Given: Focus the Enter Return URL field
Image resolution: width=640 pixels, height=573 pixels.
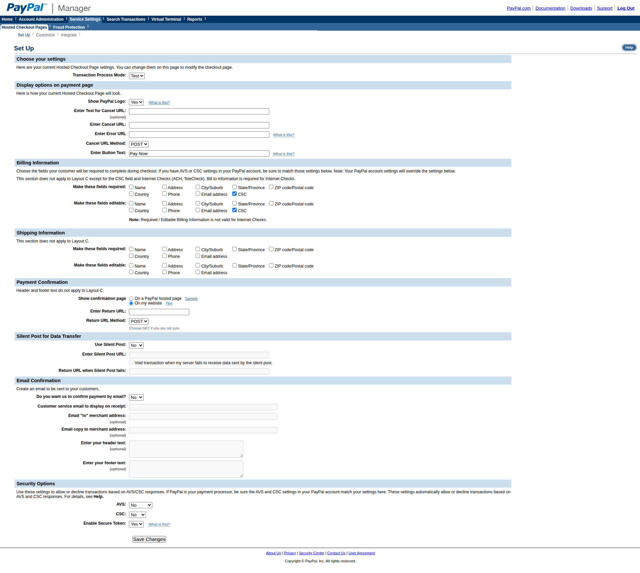Looking at the screenshot, I should (159, 312).
